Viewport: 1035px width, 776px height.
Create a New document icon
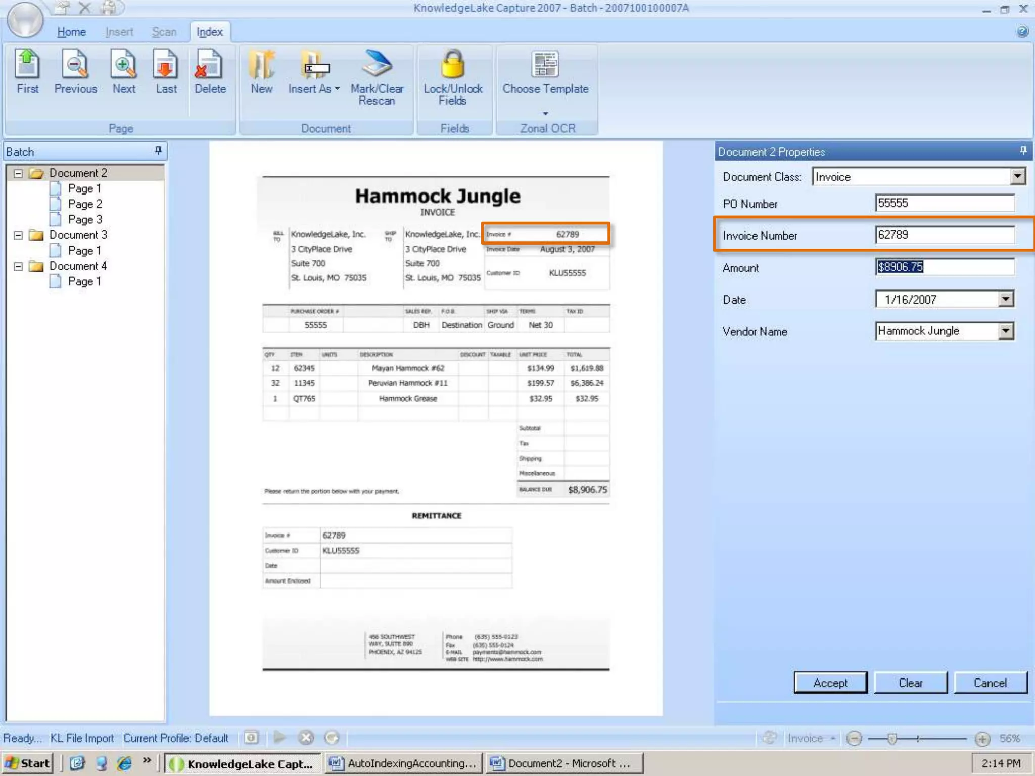[261, 65]
